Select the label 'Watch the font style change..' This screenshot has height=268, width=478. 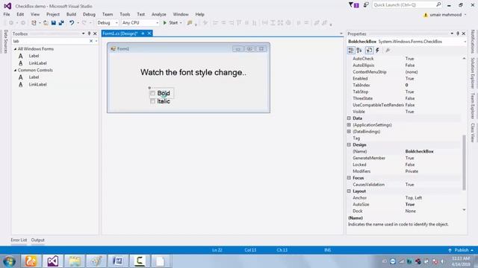193,73
